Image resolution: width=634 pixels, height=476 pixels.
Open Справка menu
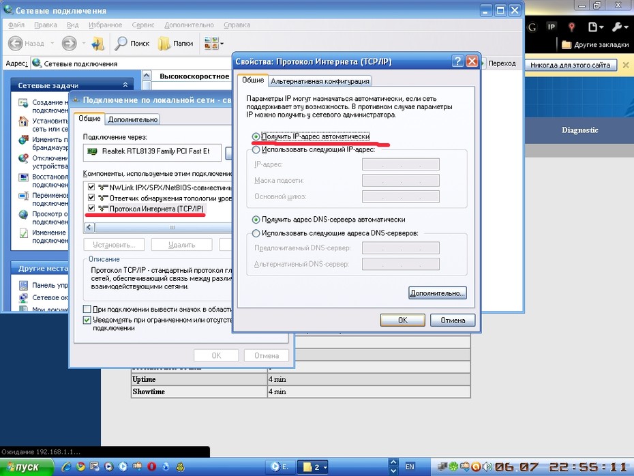point(237,25)
